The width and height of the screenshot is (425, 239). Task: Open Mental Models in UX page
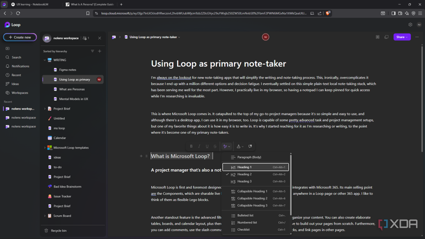pyautogui.click(x=72, y=99)
